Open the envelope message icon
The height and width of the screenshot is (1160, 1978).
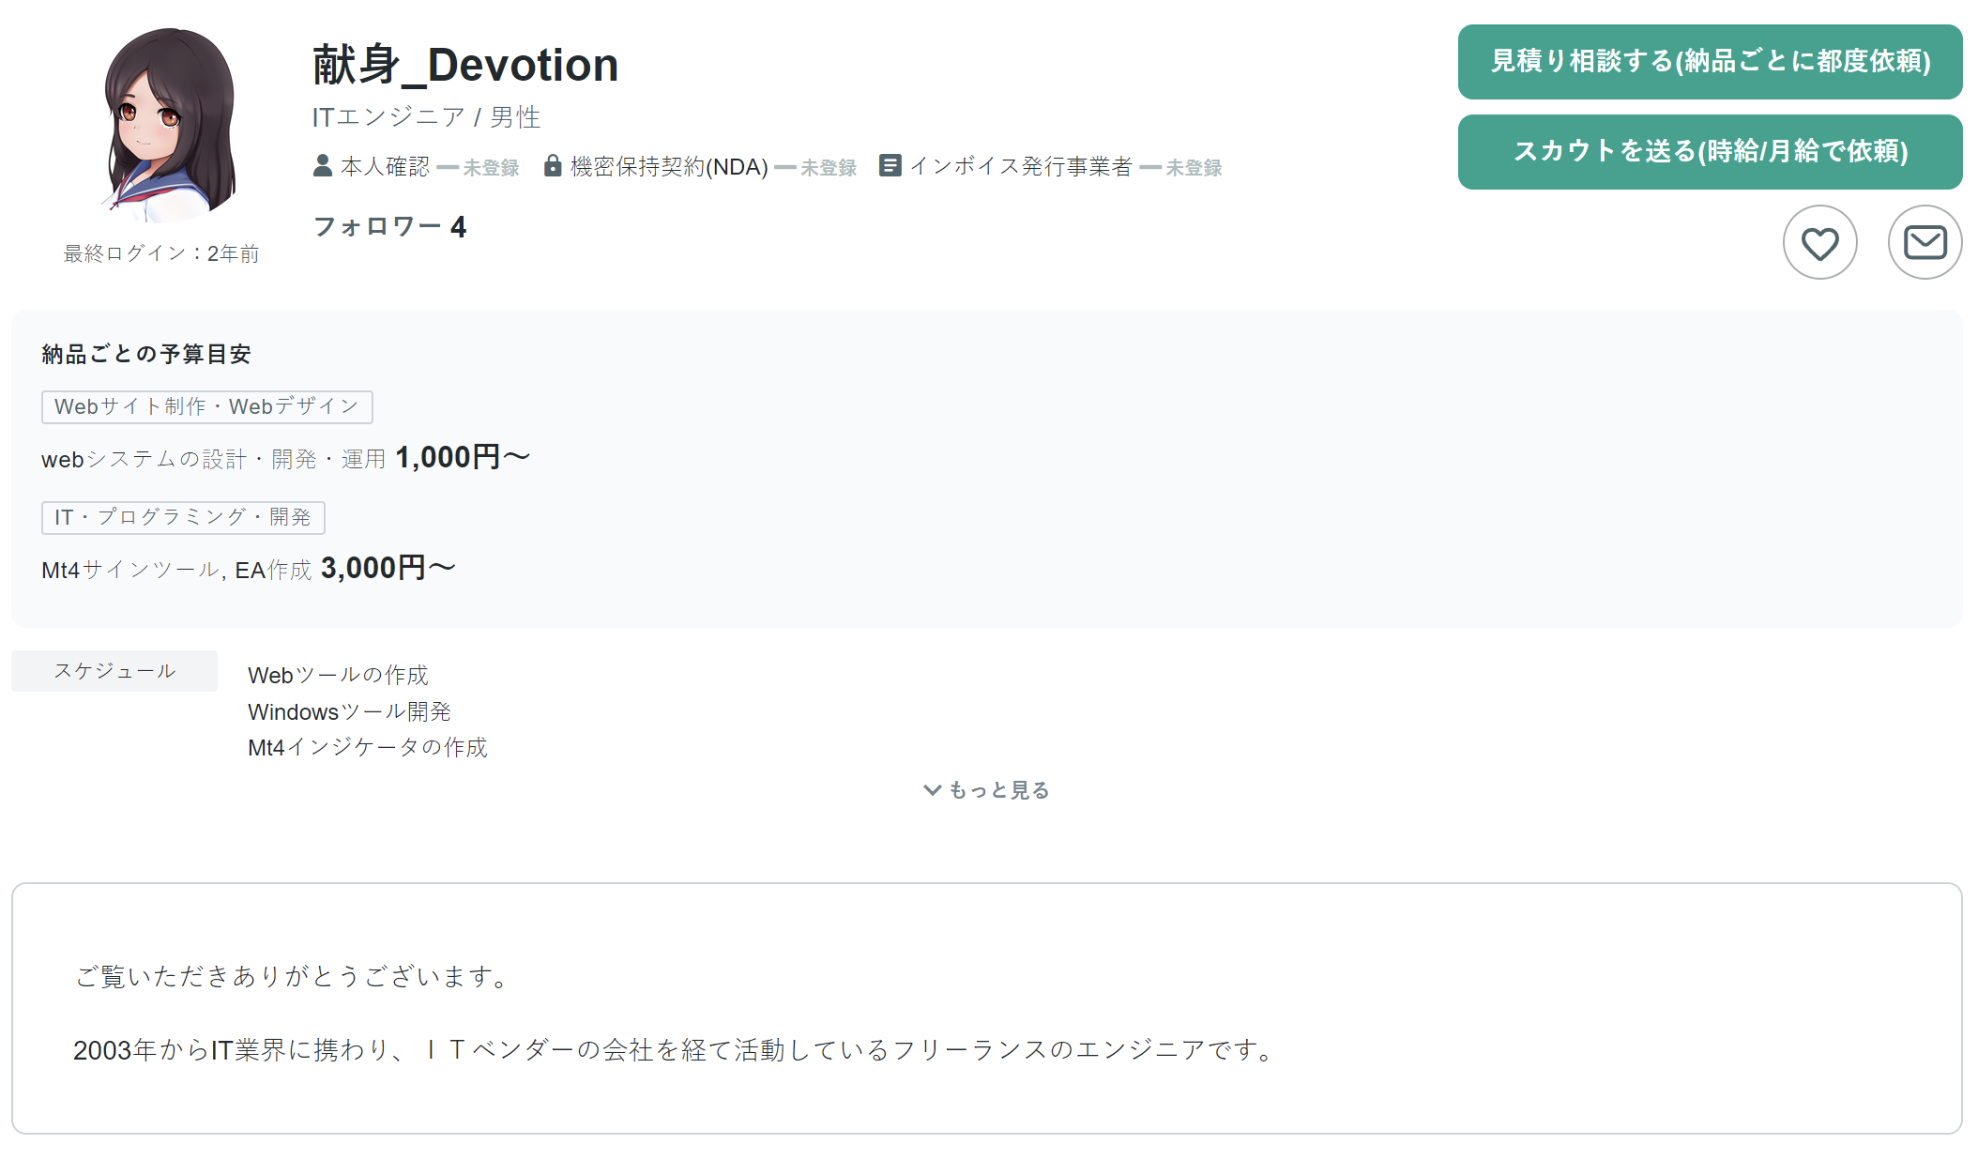[x=1925, y=242]
